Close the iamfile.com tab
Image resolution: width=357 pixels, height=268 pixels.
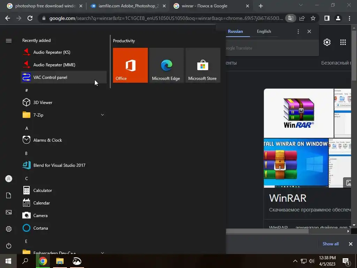164,6
